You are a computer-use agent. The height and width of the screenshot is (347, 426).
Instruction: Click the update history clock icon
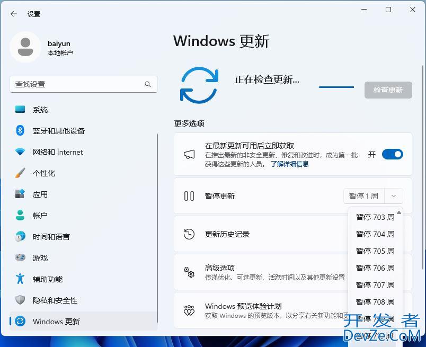[189, 234]
